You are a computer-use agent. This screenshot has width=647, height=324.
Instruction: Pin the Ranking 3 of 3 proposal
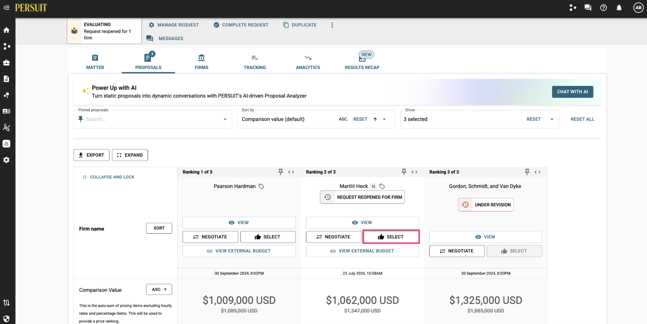tap(527, 172)
